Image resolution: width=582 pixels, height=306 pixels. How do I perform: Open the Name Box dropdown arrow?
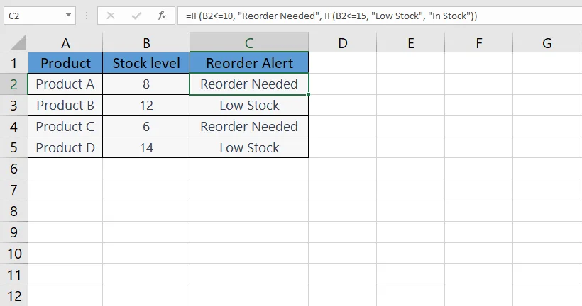click(68, 16)
